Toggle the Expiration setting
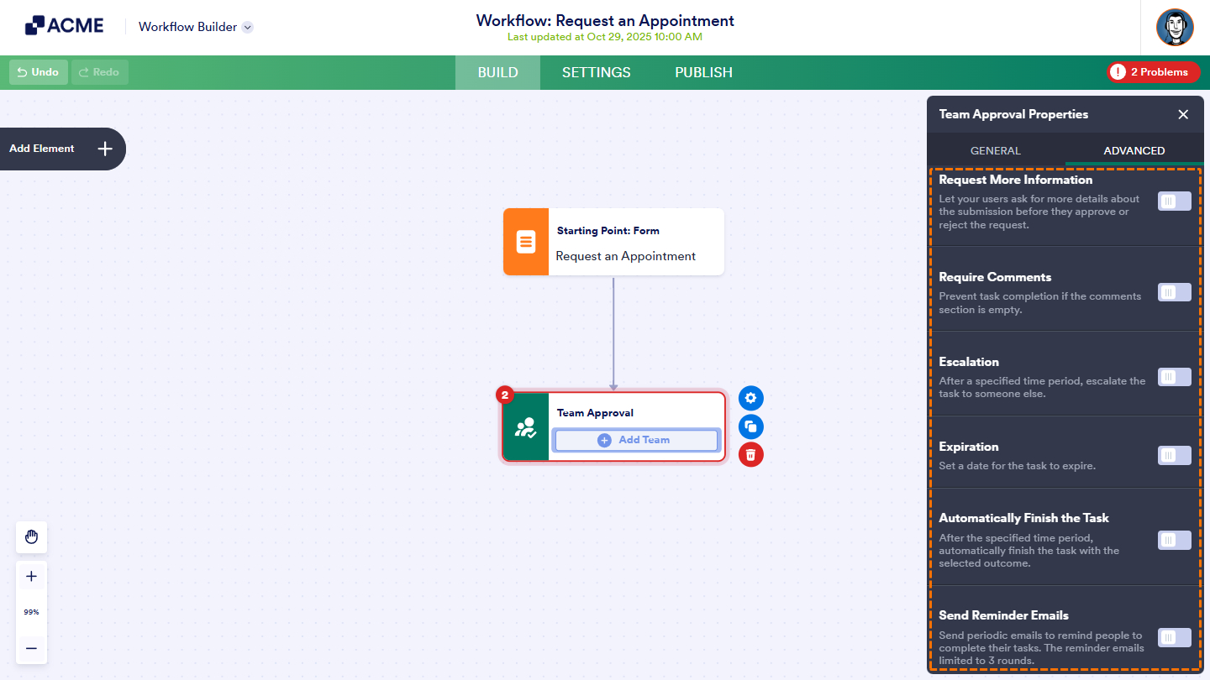Screen dimensions: 1210x680 click(x=1175, y=455)
